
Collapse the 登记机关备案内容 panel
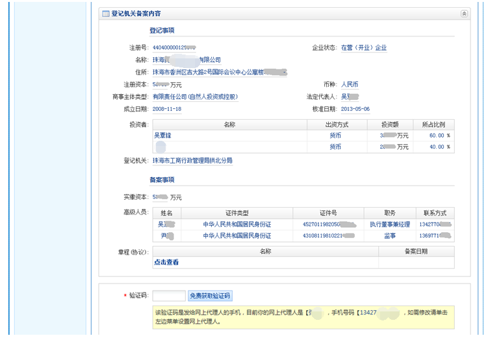(x=465, y=14)
